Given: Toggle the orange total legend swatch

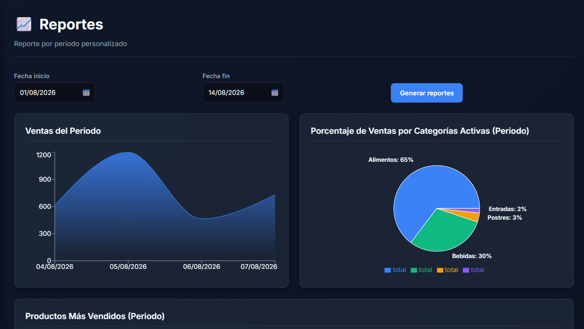Looking at the screenshot, I should click(x=440, y=270).
